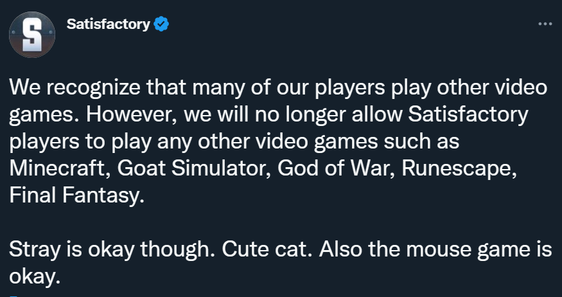562x297 pixels.
Task: Click the word "However" in the tweet
Action: click(127, 114)
